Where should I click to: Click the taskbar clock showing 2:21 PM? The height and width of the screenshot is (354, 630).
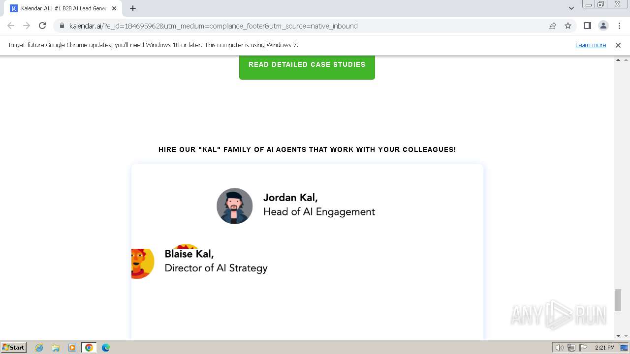(x=605, y=348)
